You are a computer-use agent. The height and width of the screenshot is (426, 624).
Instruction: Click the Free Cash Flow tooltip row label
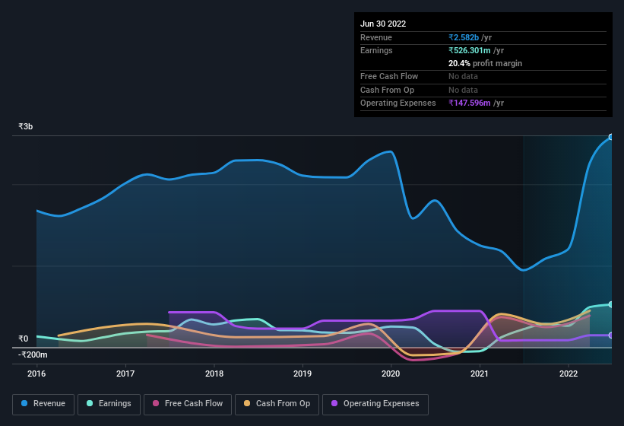[x=389, y=76]
